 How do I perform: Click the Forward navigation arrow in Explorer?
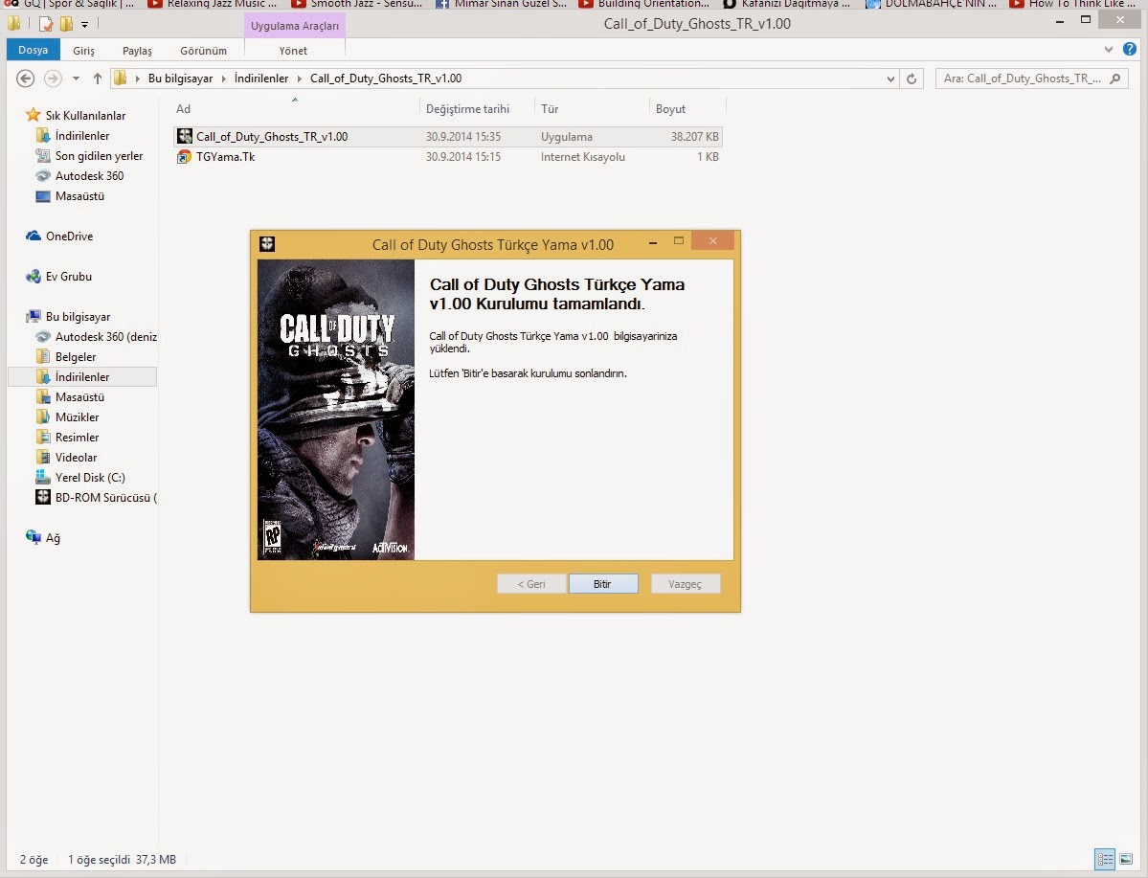(x=53, y=79)
